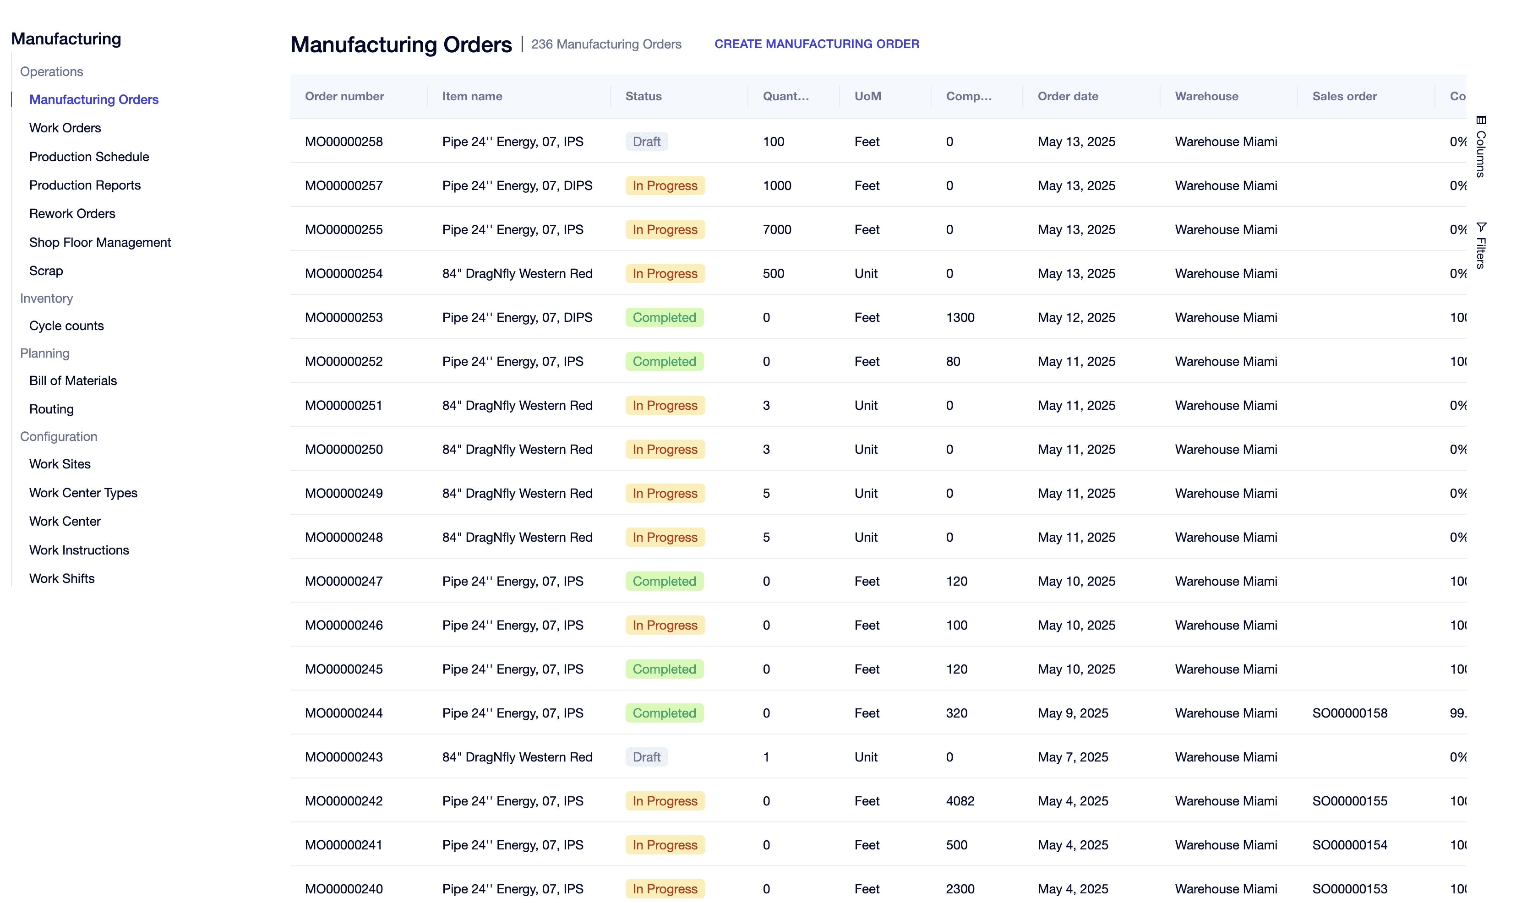Navigate to Work Center Types
Image resolution: width=1538 pixels, height=903 pixels.
84,493
